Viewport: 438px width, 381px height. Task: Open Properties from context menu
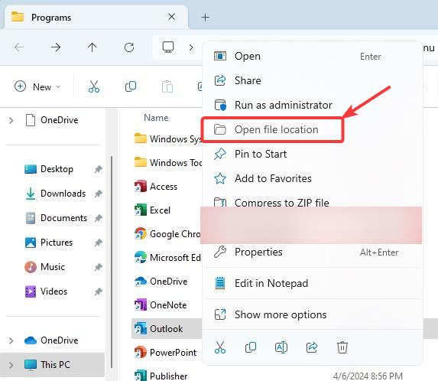click(313, 252)
